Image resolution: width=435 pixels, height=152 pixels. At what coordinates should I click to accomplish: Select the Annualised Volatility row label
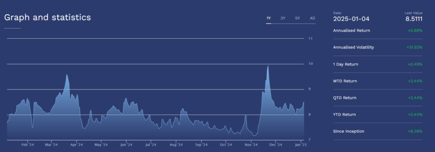pos(353,47)
